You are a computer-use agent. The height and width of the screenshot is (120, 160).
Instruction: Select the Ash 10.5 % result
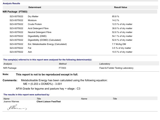[122, 52]
